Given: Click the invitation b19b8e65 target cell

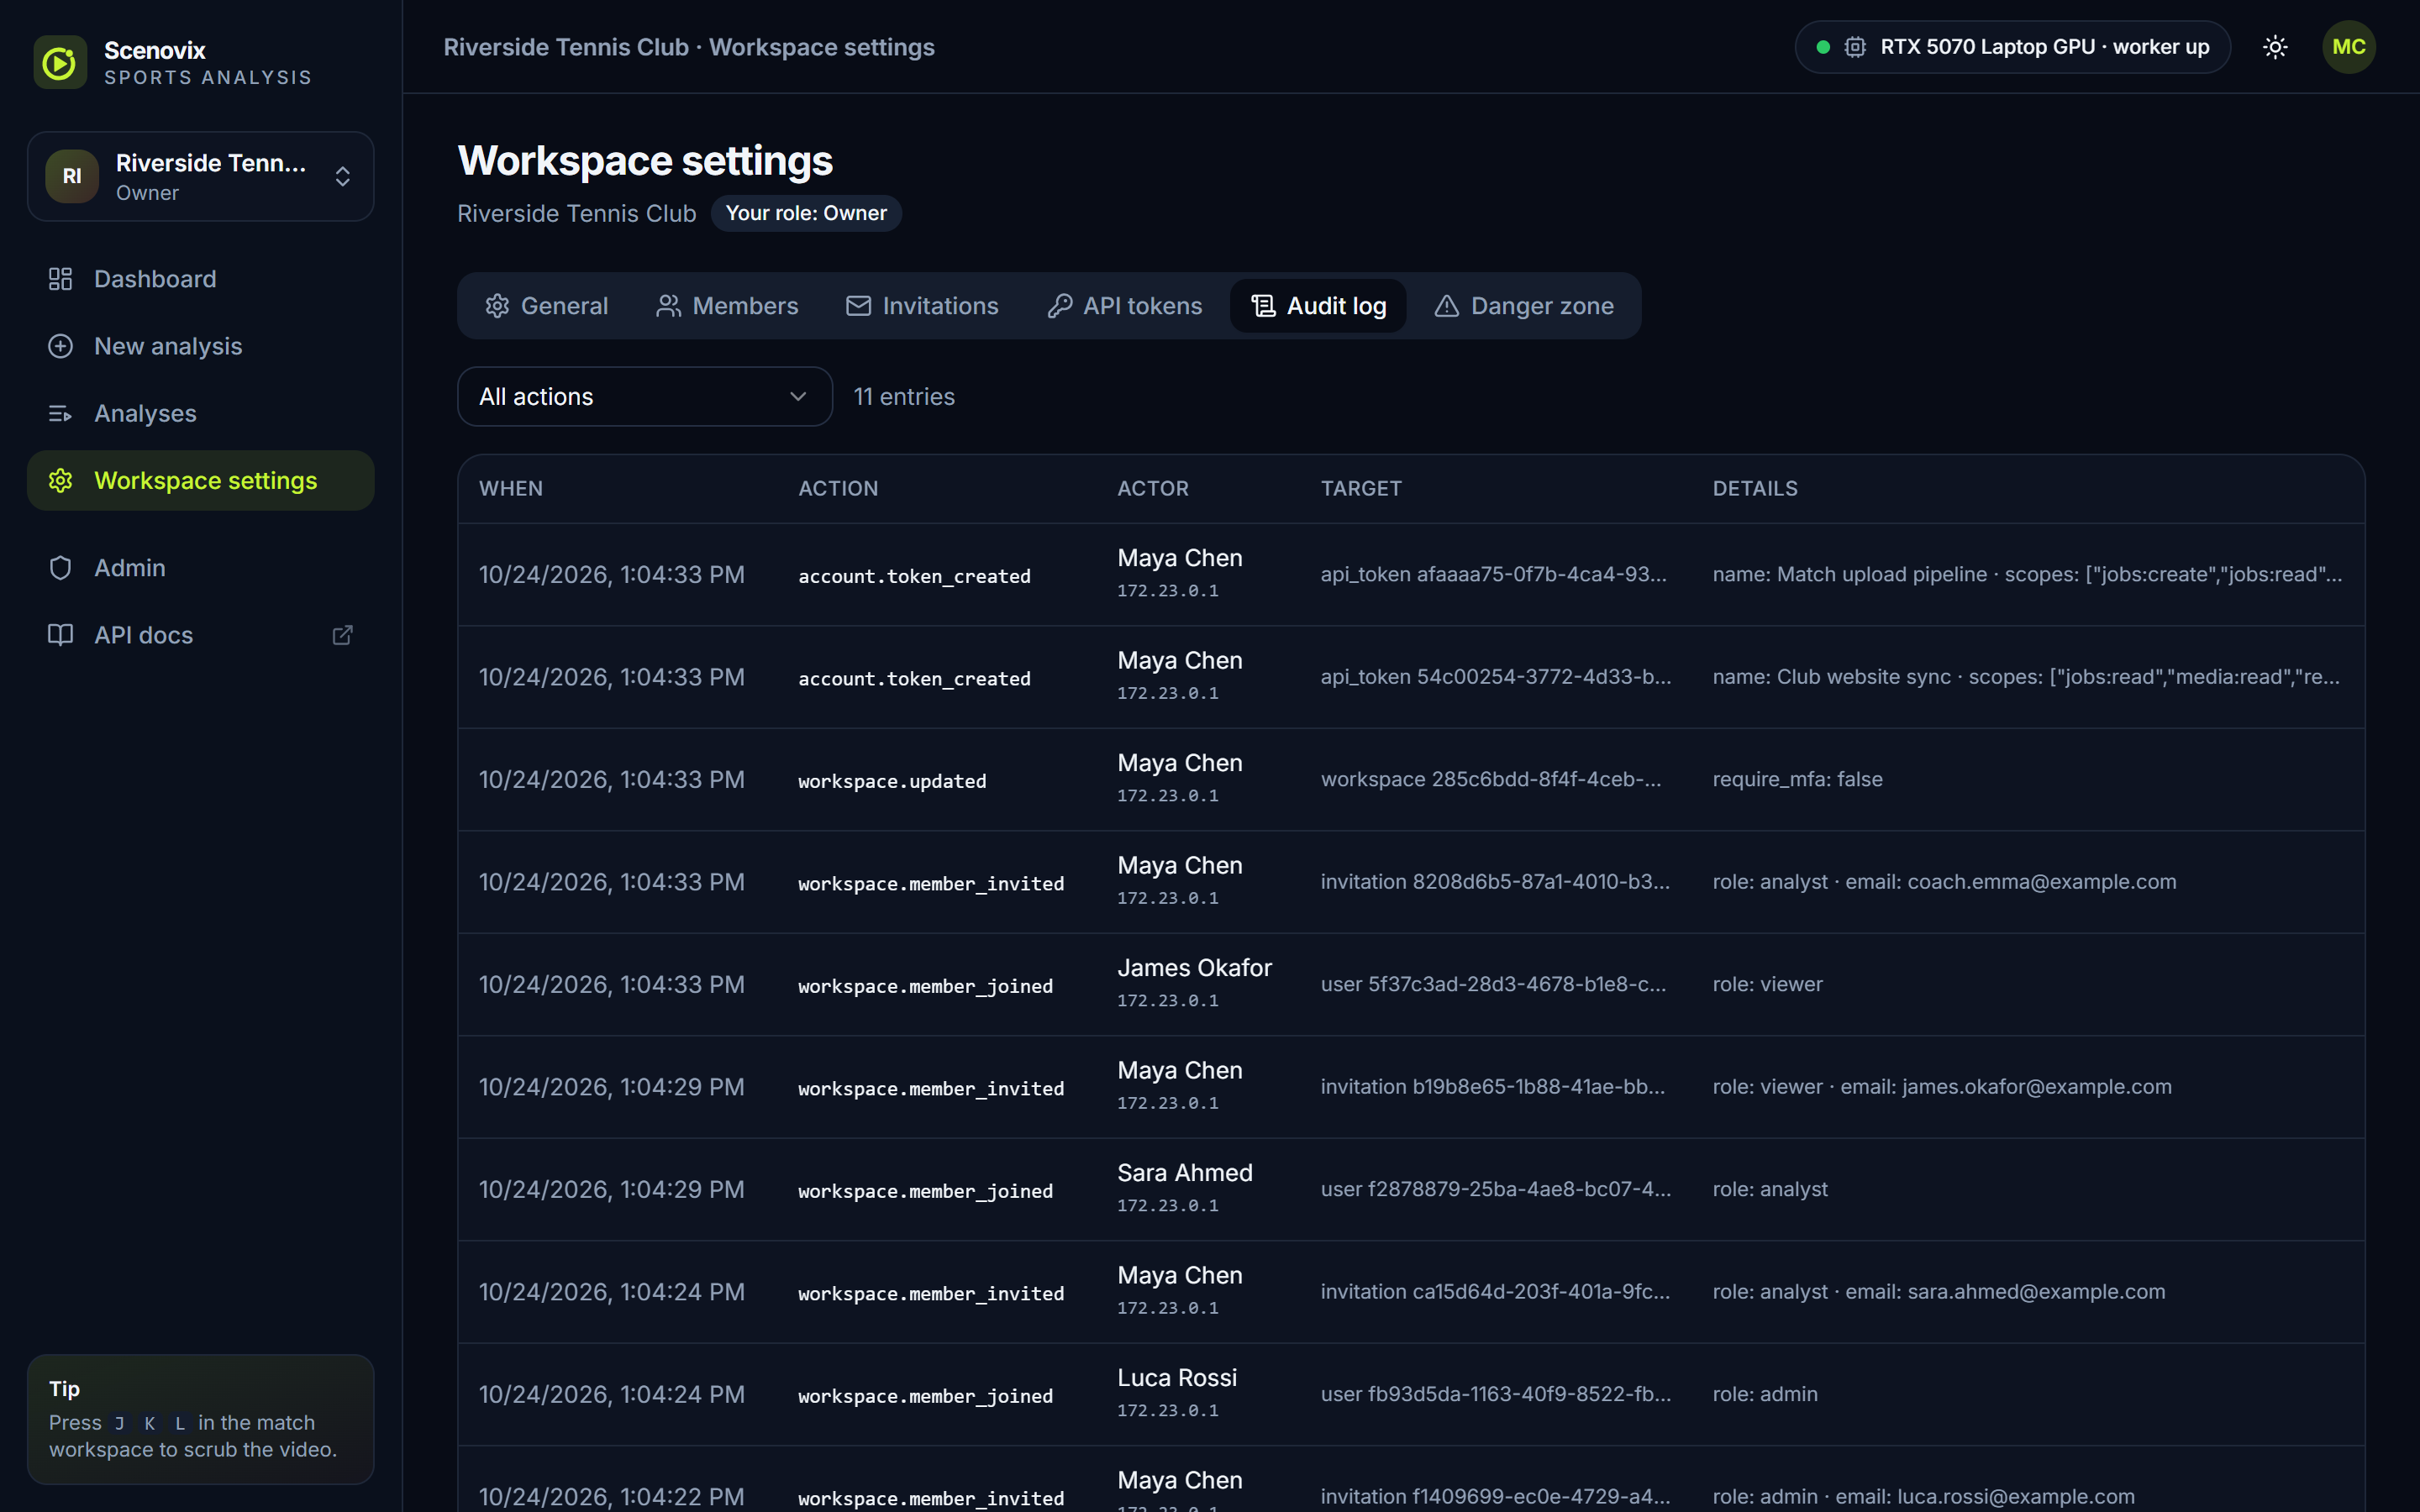Looking at the screenshot, I should [1493, 1087].
